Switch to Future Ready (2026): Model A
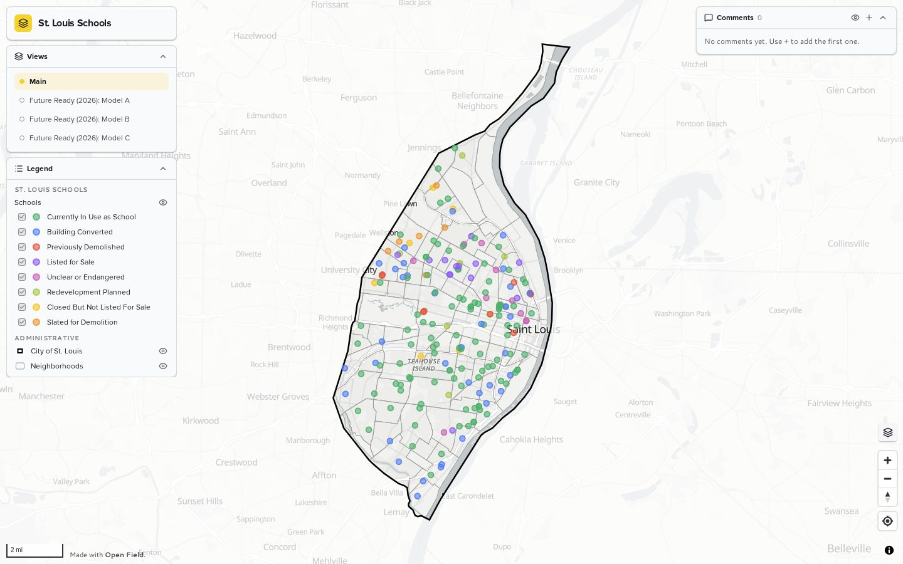Image resolution: width=903 pixels, height=564 pixels. 92,100
